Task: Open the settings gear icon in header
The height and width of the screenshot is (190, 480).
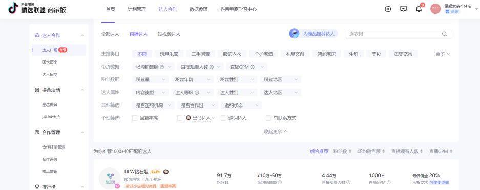Action: 388,9
